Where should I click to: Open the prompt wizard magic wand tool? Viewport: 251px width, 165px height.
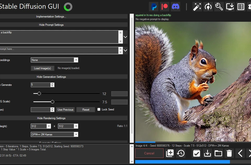(x=197, y=7)
